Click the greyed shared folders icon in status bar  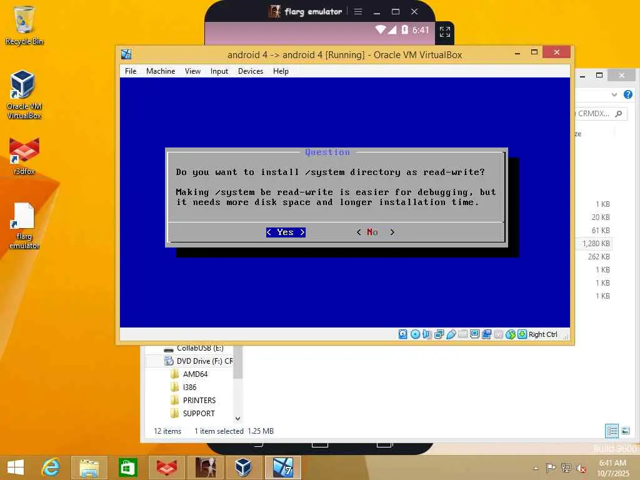(462, 334)
